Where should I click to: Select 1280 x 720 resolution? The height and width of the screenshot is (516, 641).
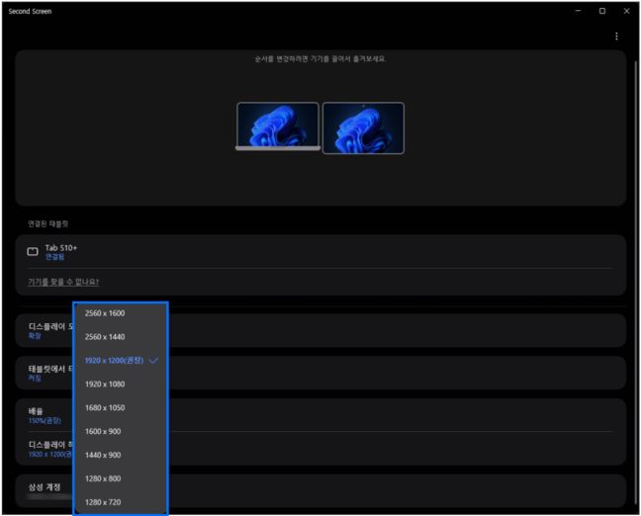click(104, 502)
